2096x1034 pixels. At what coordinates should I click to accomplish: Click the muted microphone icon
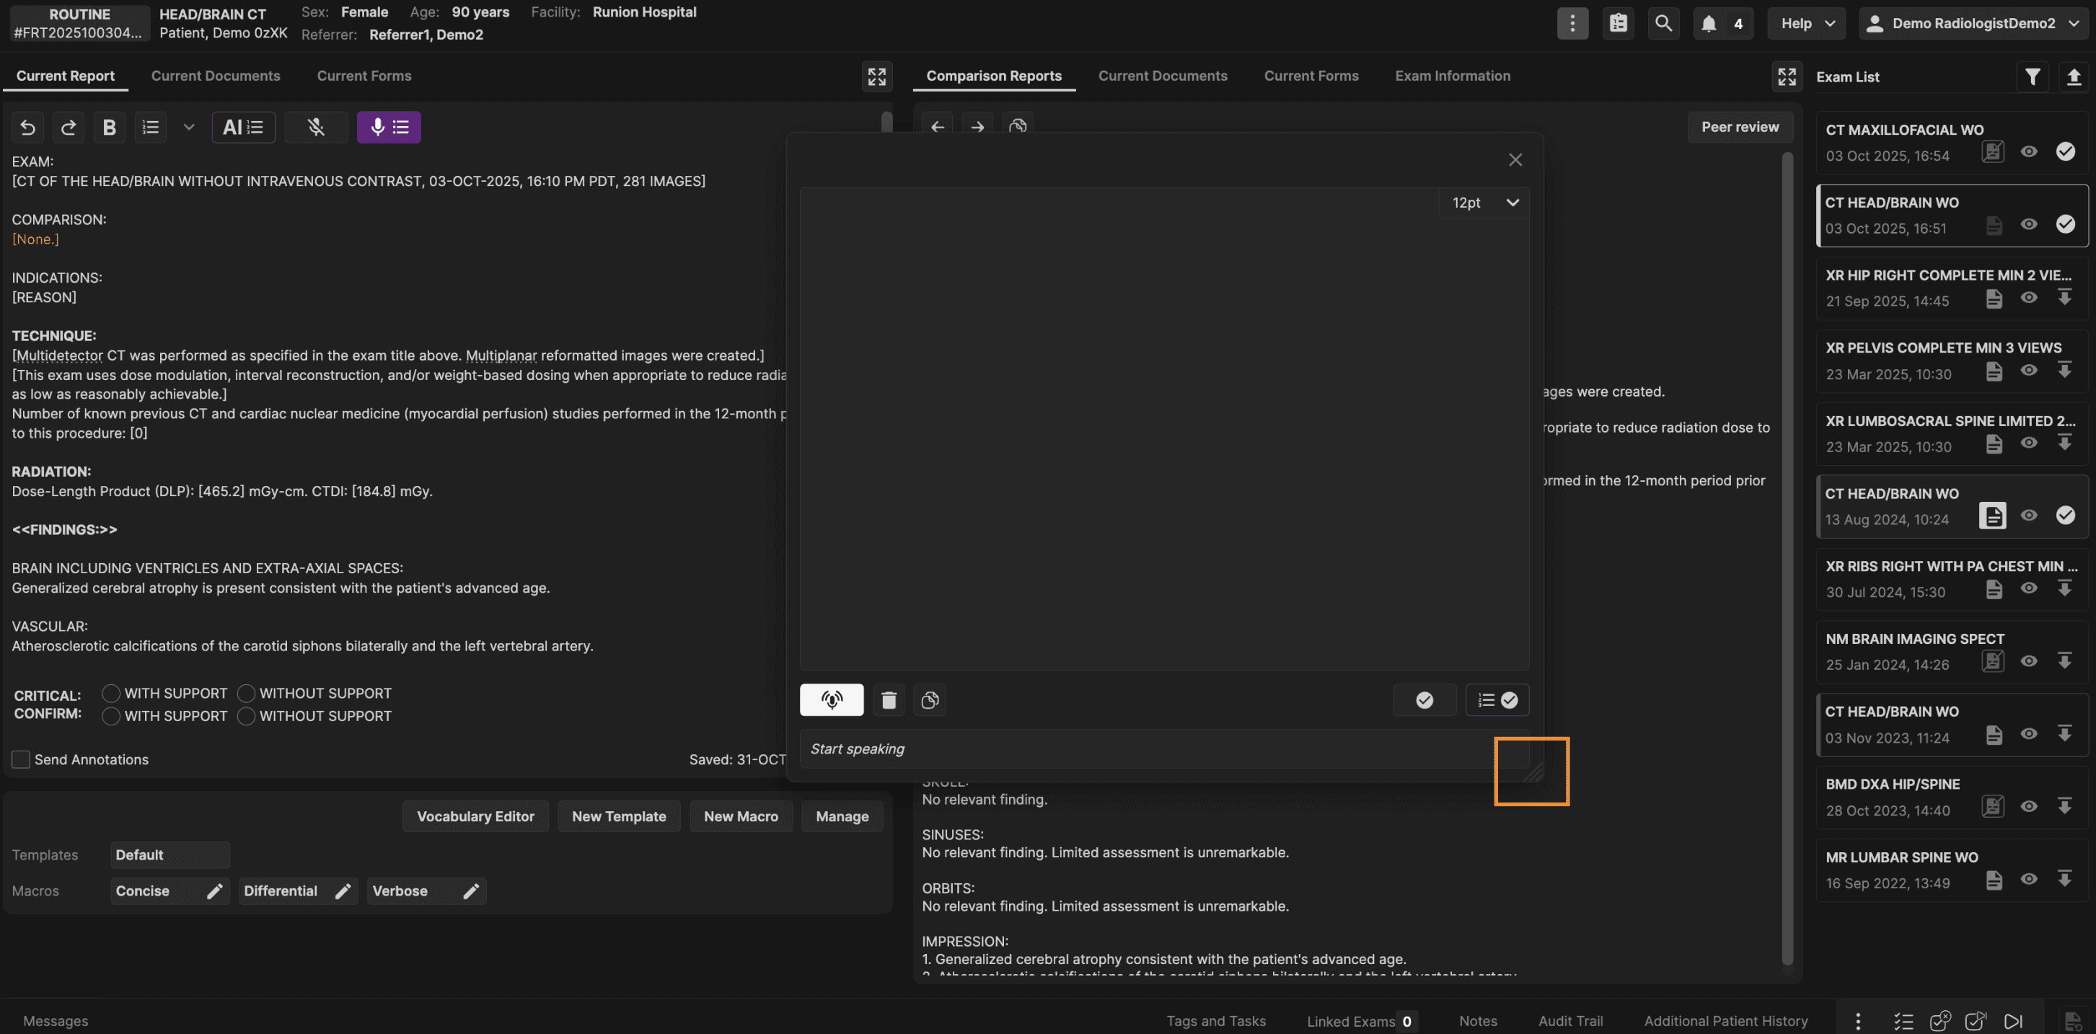[x=316, y=127]
